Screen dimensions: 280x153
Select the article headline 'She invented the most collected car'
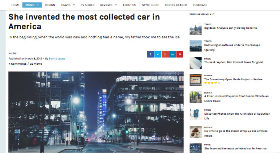(84, 22)
